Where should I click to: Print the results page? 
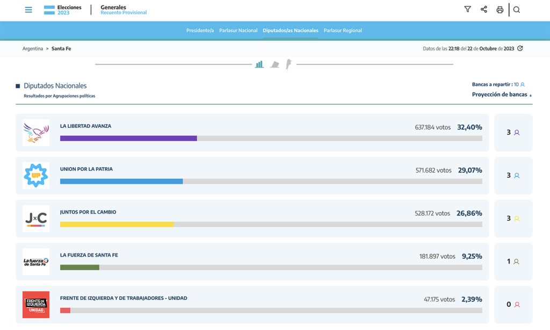500,10
